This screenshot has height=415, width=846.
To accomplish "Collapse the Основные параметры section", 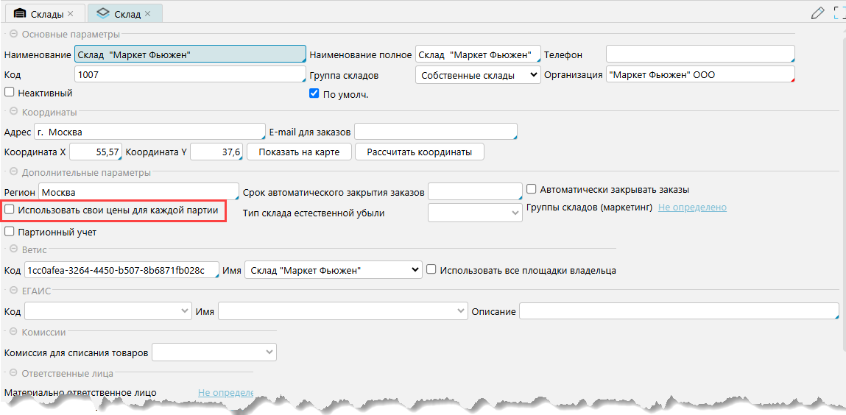I will tap(13, 34).
